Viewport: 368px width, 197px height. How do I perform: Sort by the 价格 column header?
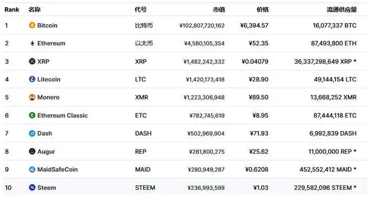pyautogui.click(x=263, y=10)
